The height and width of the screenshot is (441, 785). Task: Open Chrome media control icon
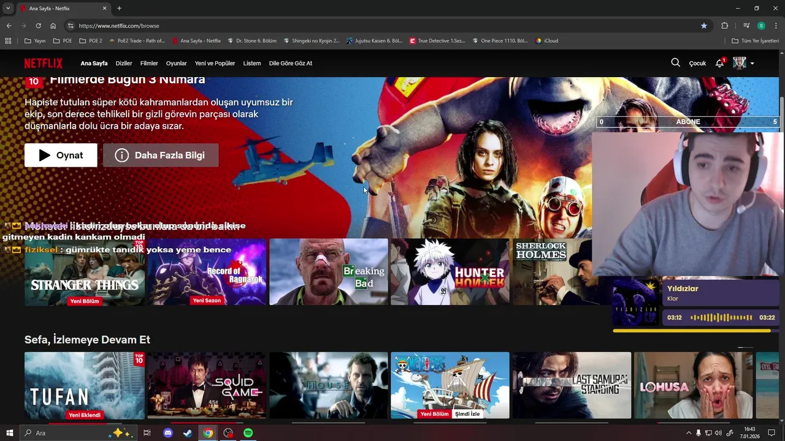[746, 26]
